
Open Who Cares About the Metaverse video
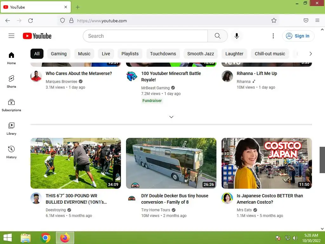[x=79, y=73]
